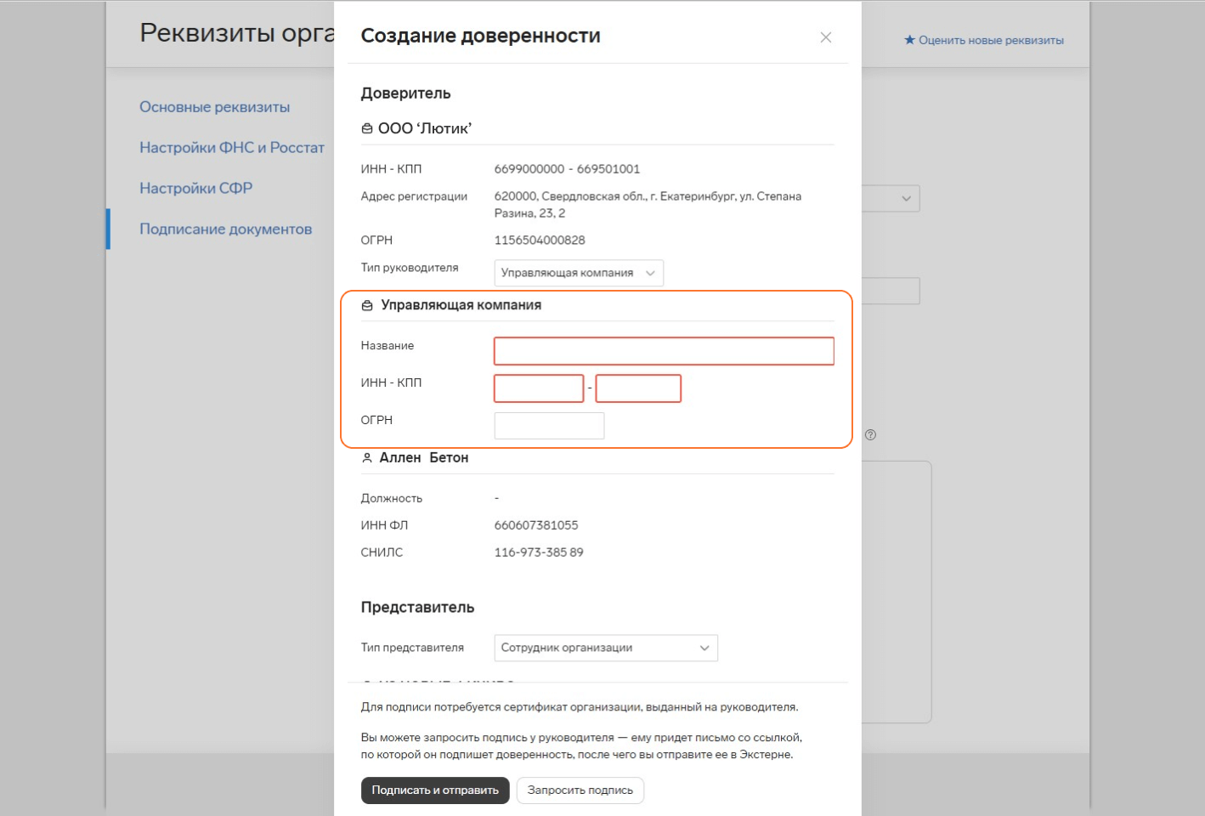Click the registration address text 620000, Свердловская обл.
The height and width of the screenshot is (816, 1205).
pos(648,205)
